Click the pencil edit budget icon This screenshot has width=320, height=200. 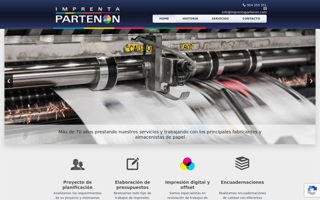pyautogui.click(x=132, y=164)
